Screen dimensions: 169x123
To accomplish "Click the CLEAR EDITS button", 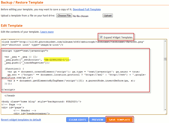I will (77, 119).
